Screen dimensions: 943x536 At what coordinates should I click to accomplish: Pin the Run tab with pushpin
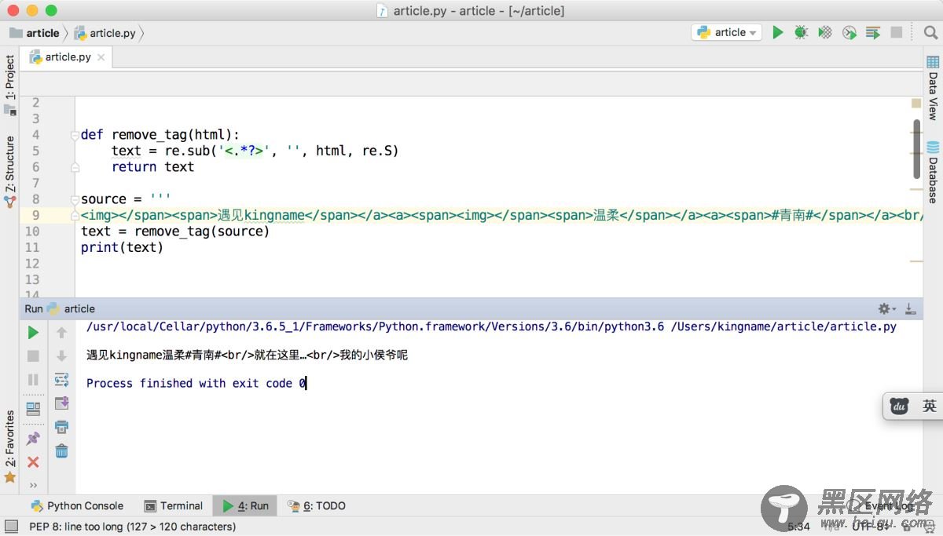point(33,439)
